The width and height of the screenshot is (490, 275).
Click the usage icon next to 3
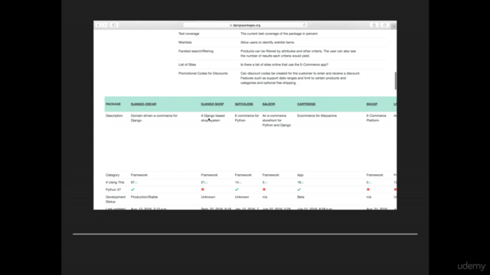[x=266, y=183]
